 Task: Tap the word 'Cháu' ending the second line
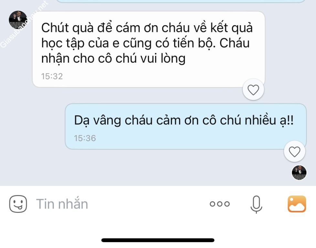point(234,43)
